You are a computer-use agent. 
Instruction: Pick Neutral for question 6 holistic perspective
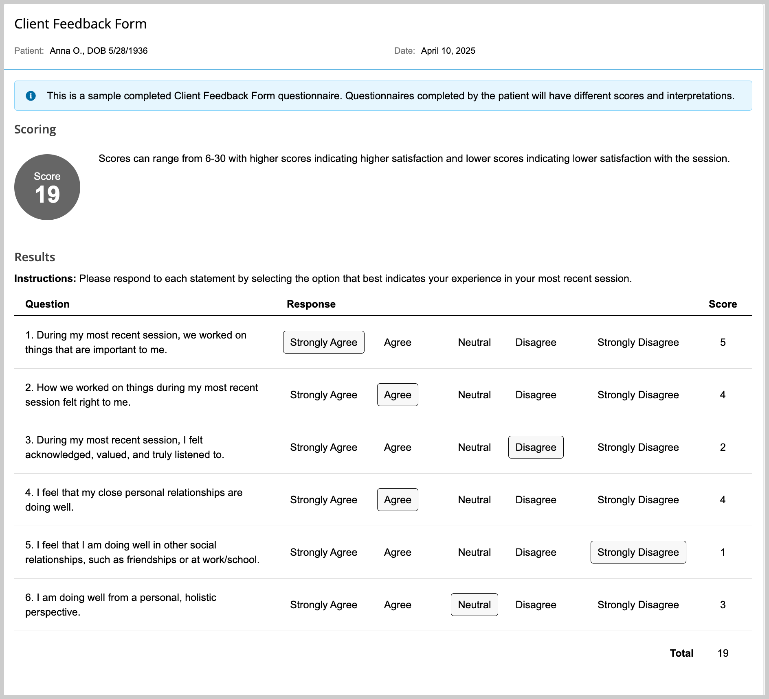coord(474,605)
